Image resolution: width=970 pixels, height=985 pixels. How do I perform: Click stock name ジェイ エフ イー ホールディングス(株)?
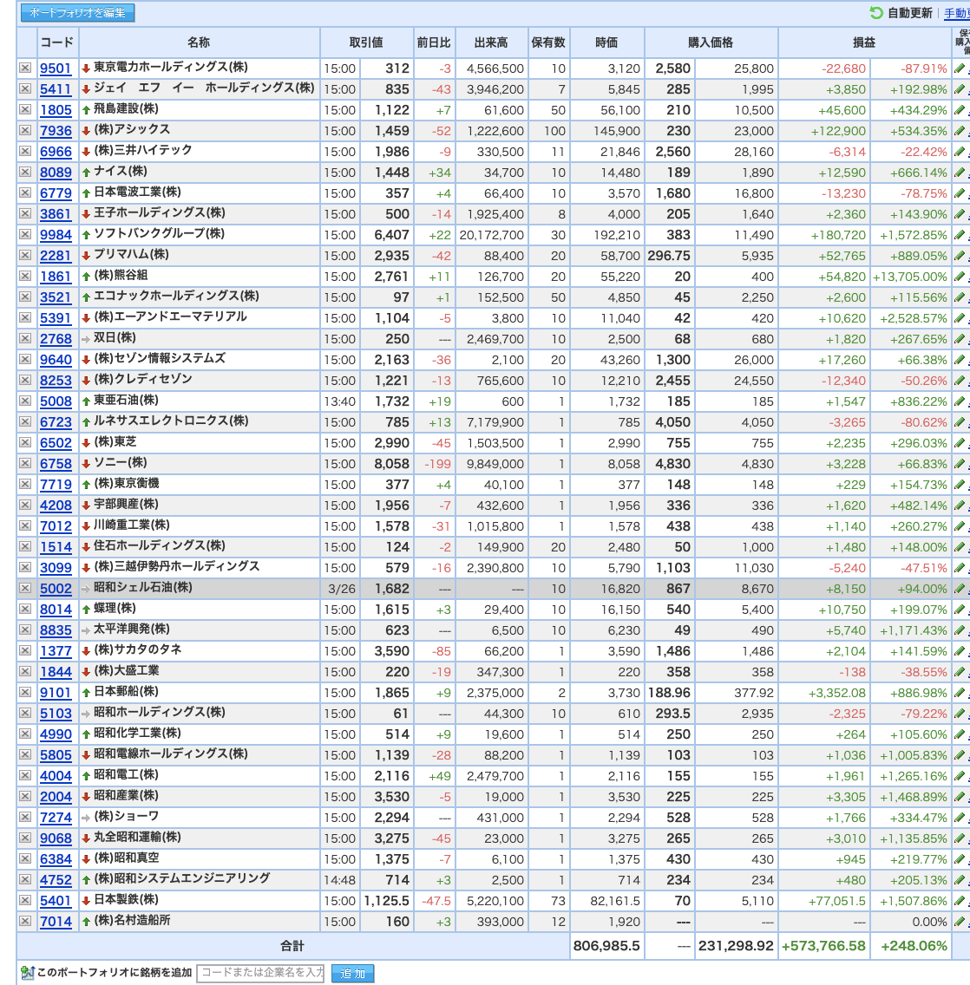[x=204, y=88]
